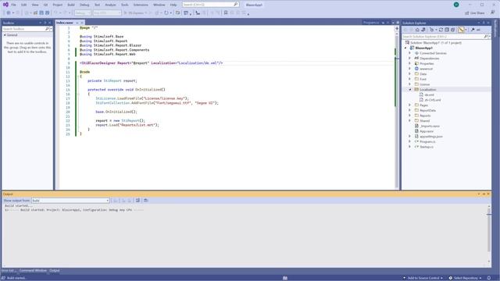The width and height of the screenshot is (500, 281).
Task: Click the Solution Explorer search box
Action: coord(445,37)
